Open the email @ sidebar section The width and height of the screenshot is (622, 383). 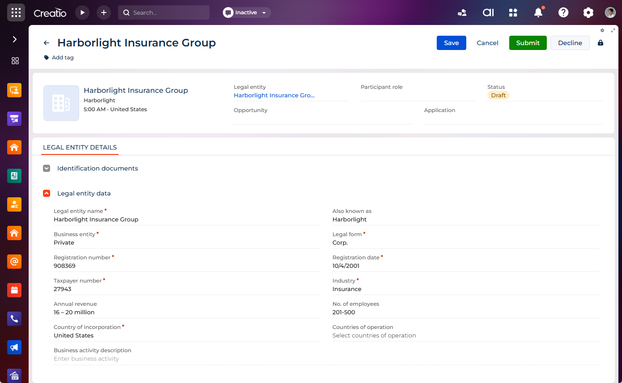pos(14,262)
